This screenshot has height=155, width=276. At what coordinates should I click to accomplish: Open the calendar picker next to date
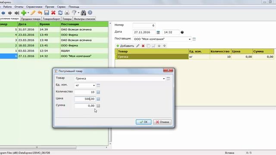158,32
